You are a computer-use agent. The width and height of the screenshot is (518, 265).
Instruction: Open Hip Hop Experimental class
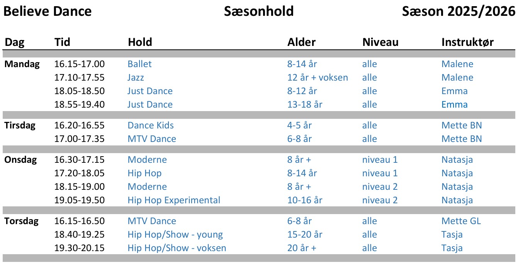click(x=174, y=200)
